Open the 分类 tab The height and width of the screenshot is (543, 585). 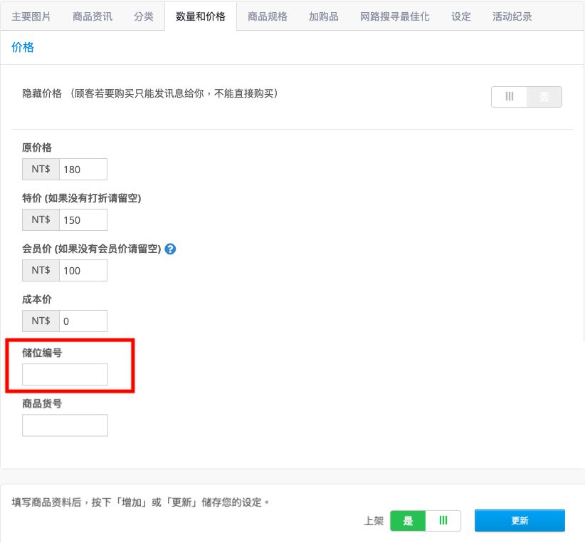(144, 16)
